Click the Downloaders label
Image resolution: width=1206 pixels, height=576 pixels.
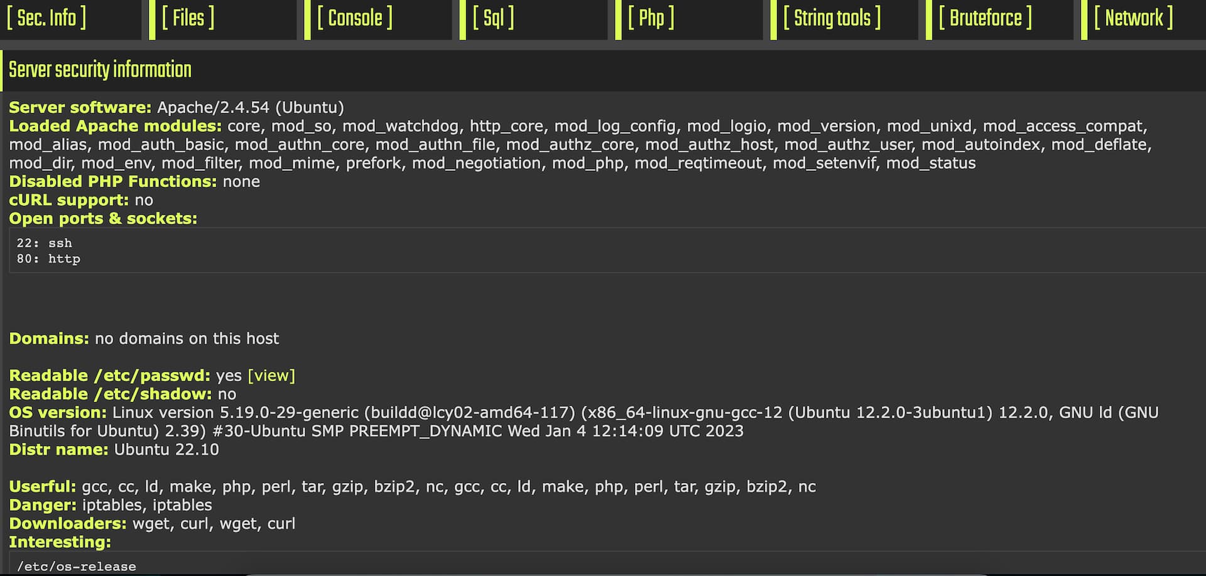point(68,524)
